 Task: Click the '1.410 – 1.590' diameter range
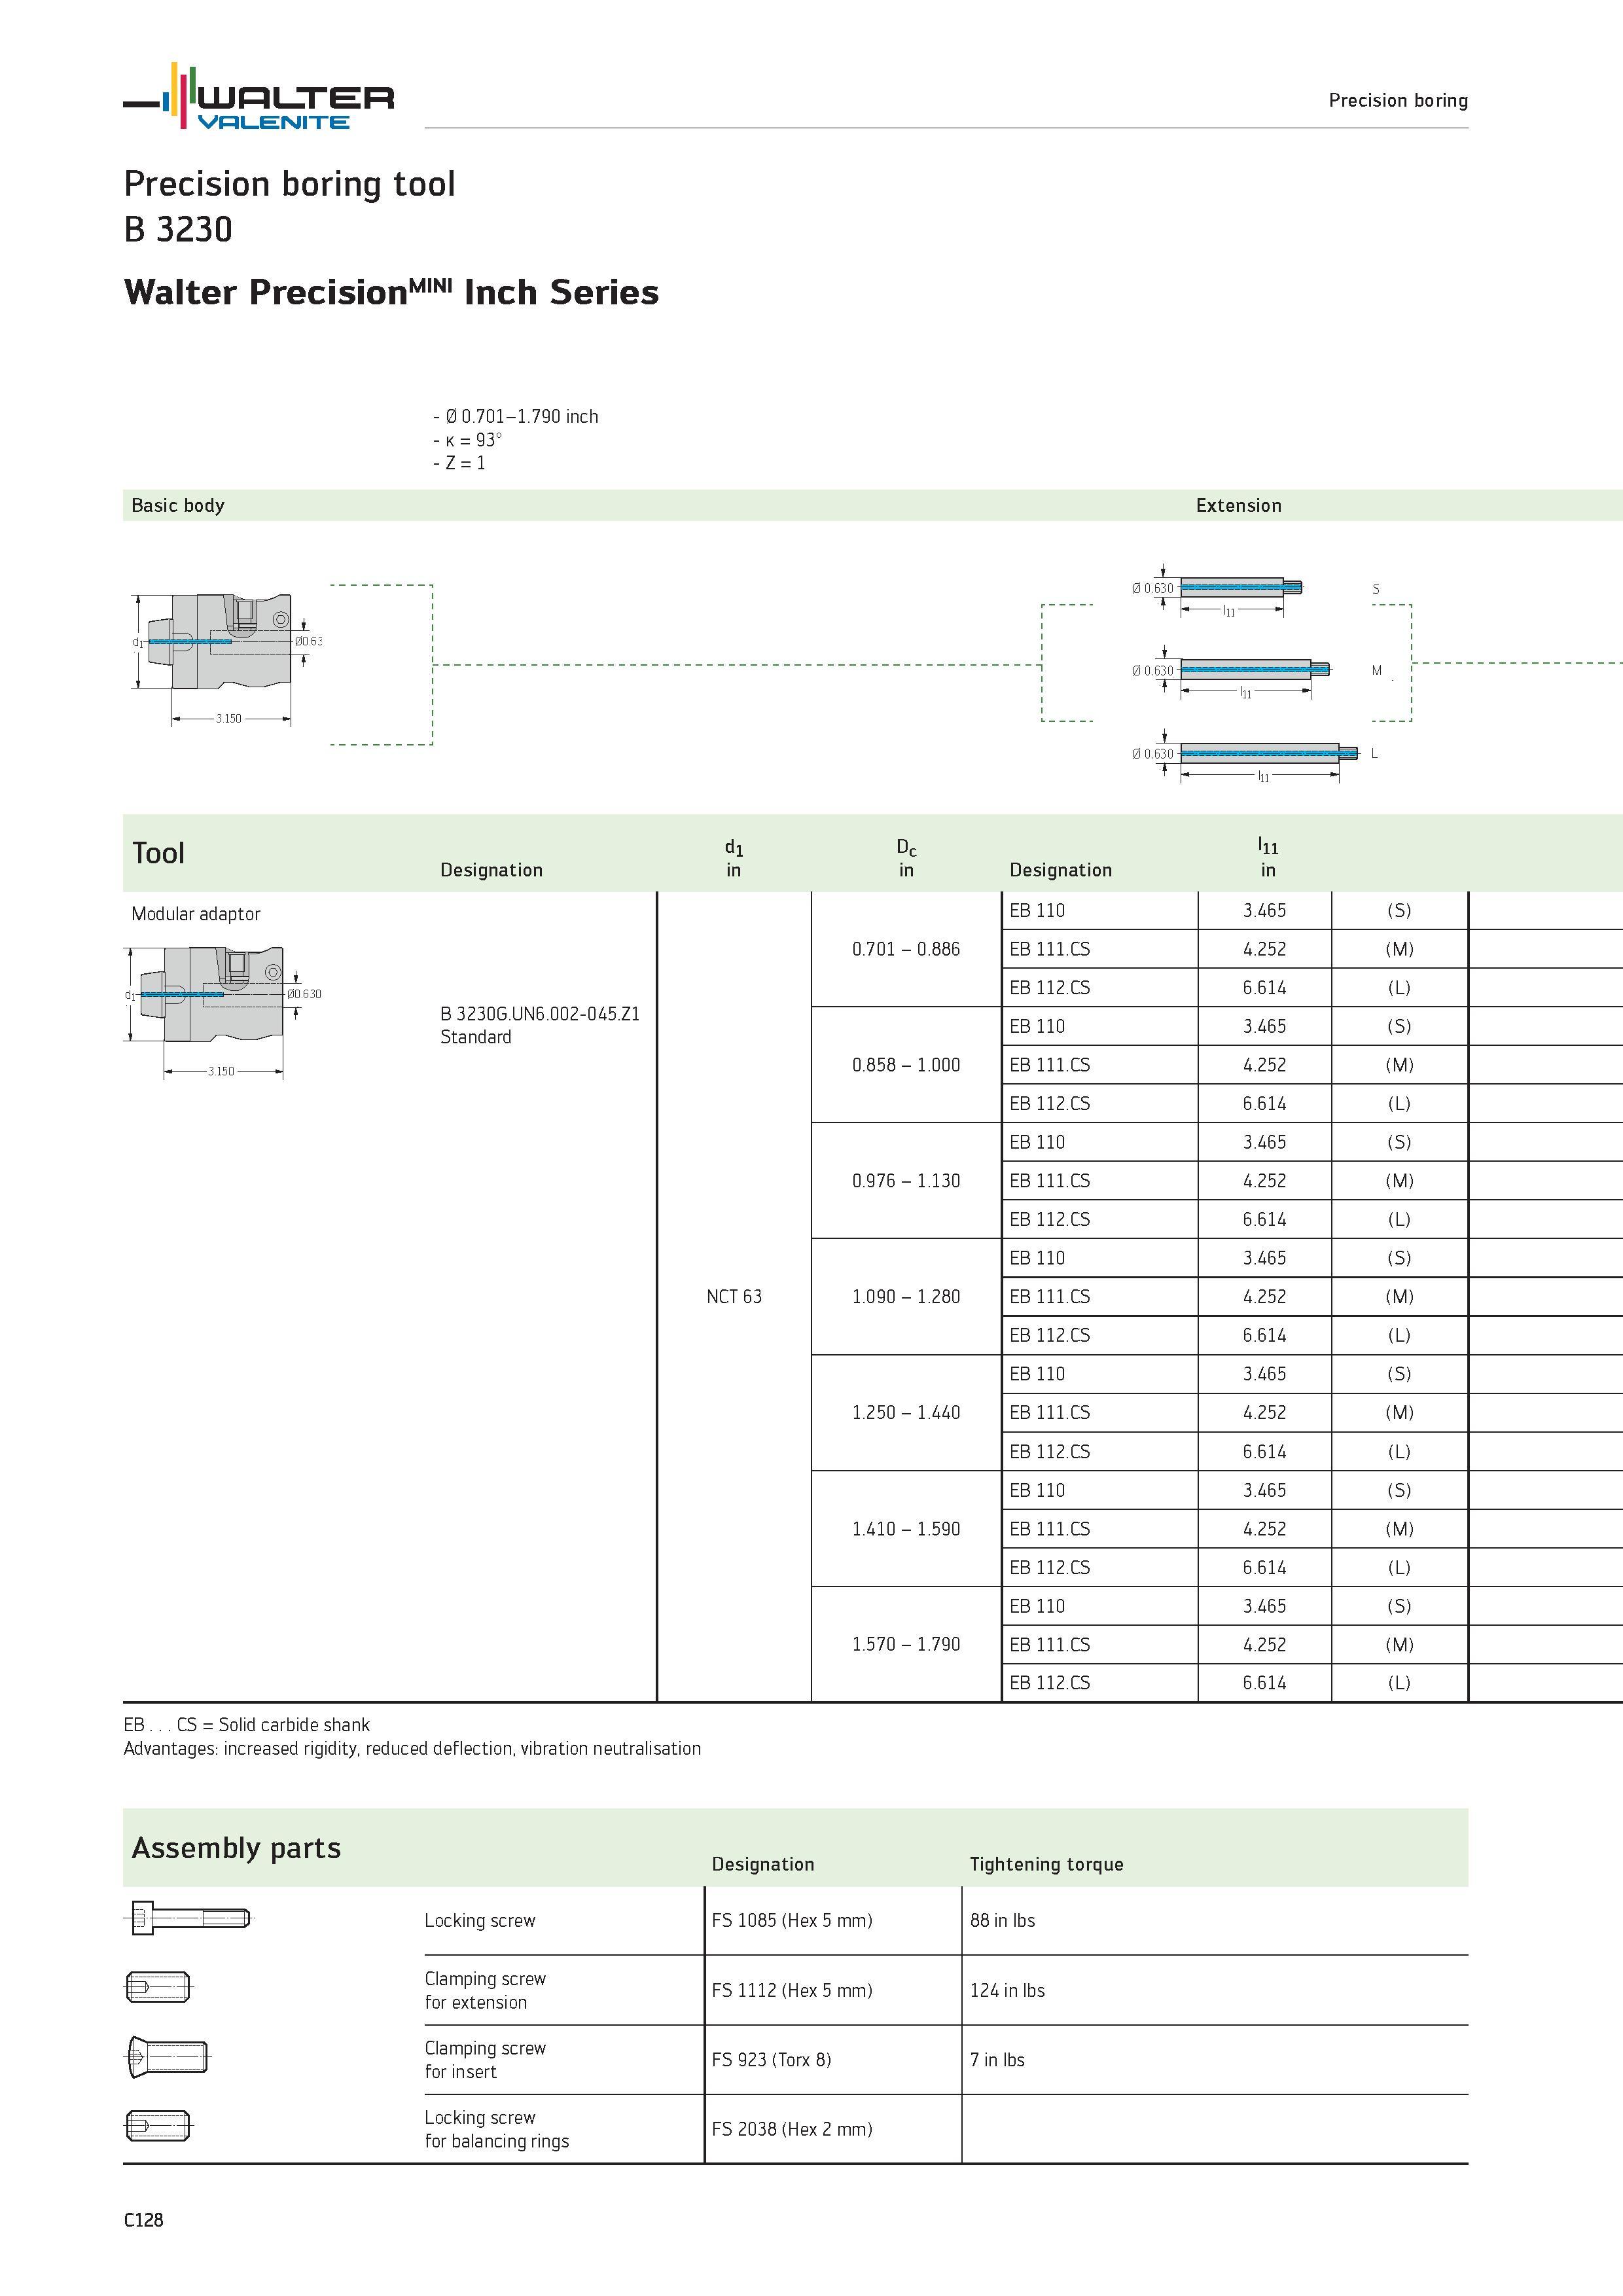tap(906, 1529)
